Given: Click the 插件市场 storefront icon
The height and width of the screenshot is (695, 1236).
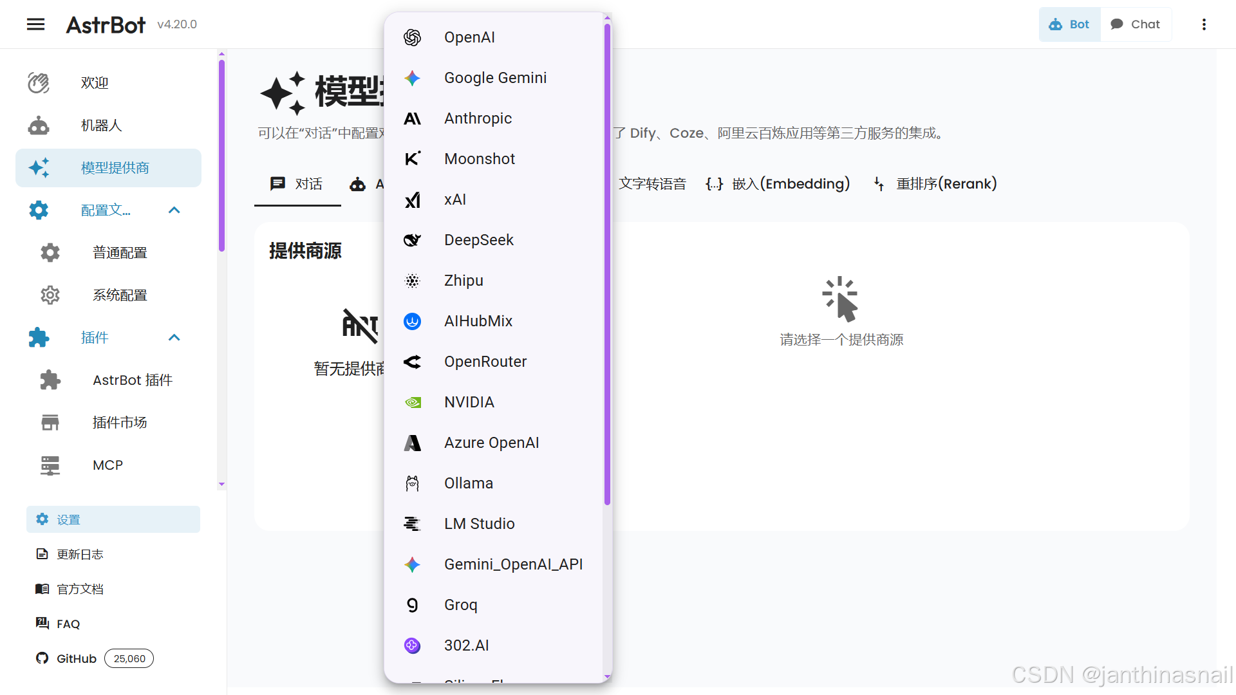Looking at the screenshot, I should [x=50, y=423].
